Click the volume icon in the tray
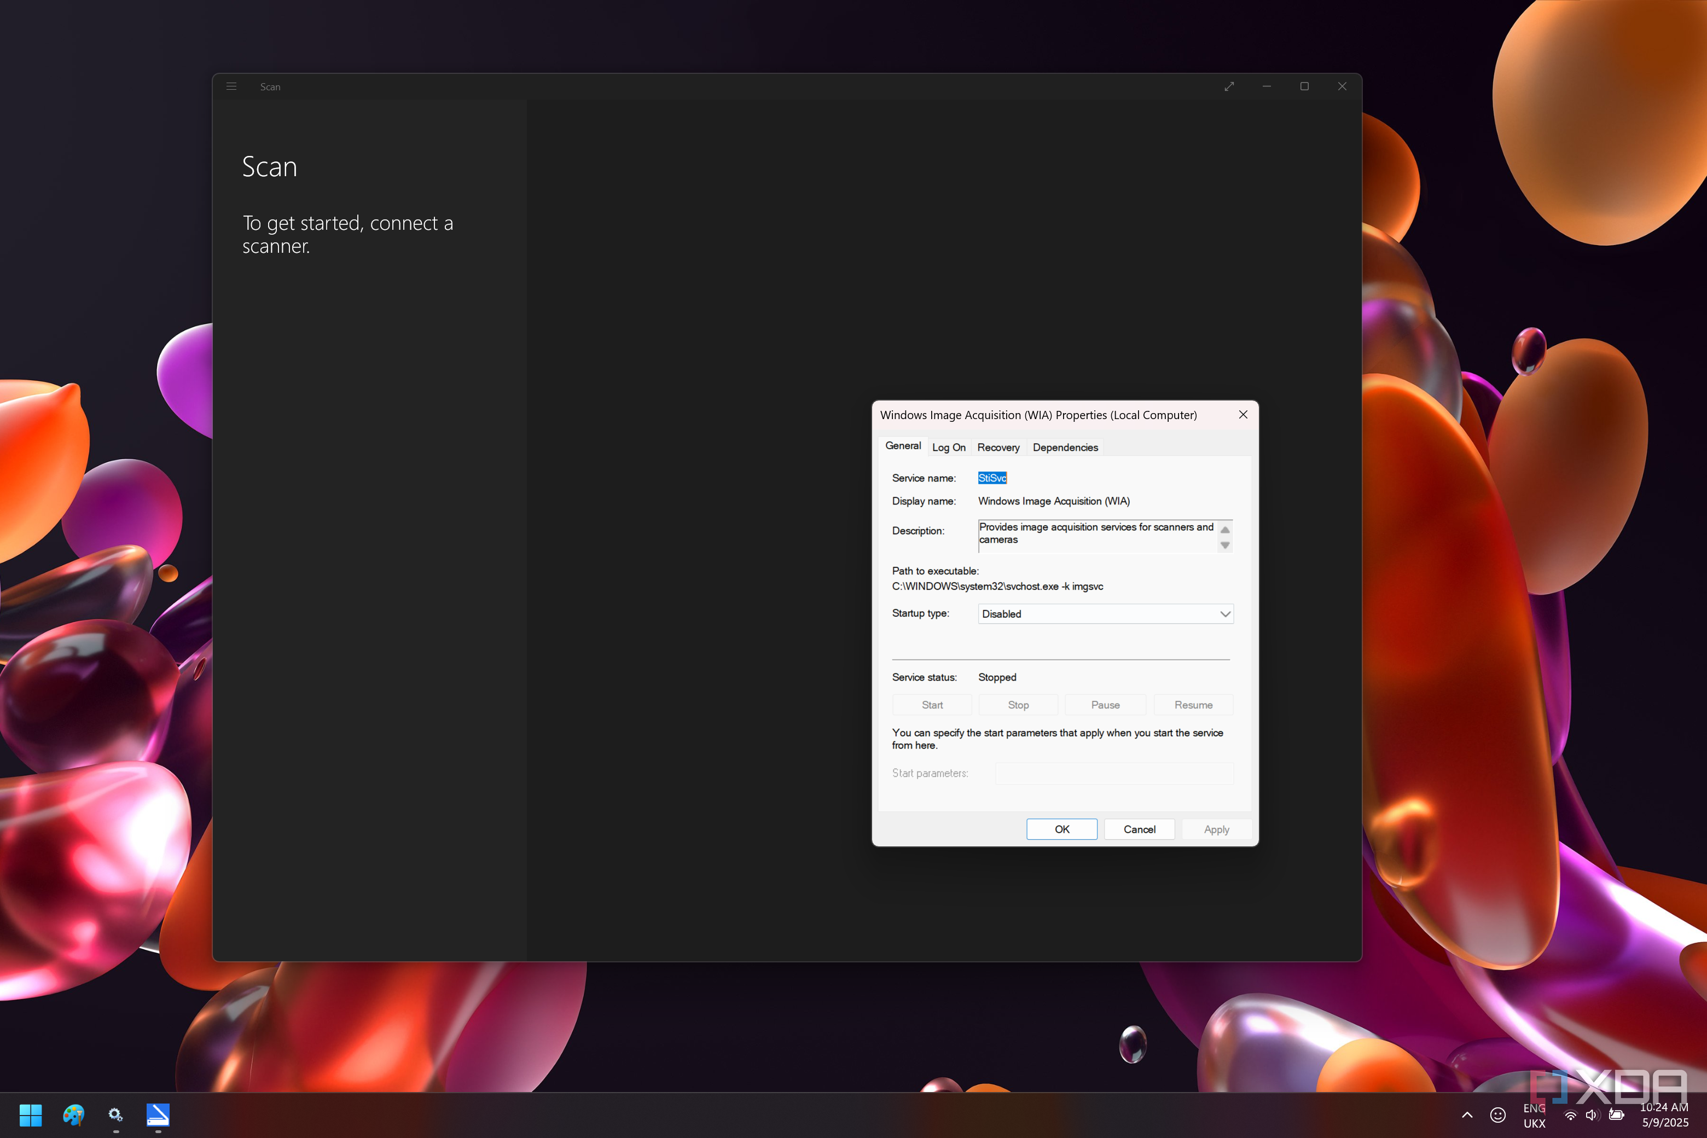This screenshot has width=1707, height=1138. pyautogui.click(x=1592, y=1116)
